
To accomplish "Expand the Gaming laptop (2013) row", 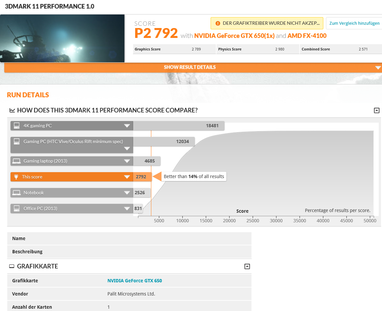I will tap(127, 161).
